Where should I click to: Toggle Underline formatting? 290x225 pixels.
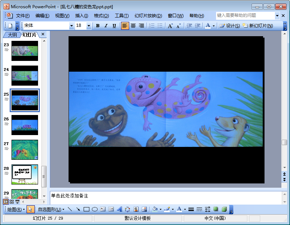[x=114, y=26]
